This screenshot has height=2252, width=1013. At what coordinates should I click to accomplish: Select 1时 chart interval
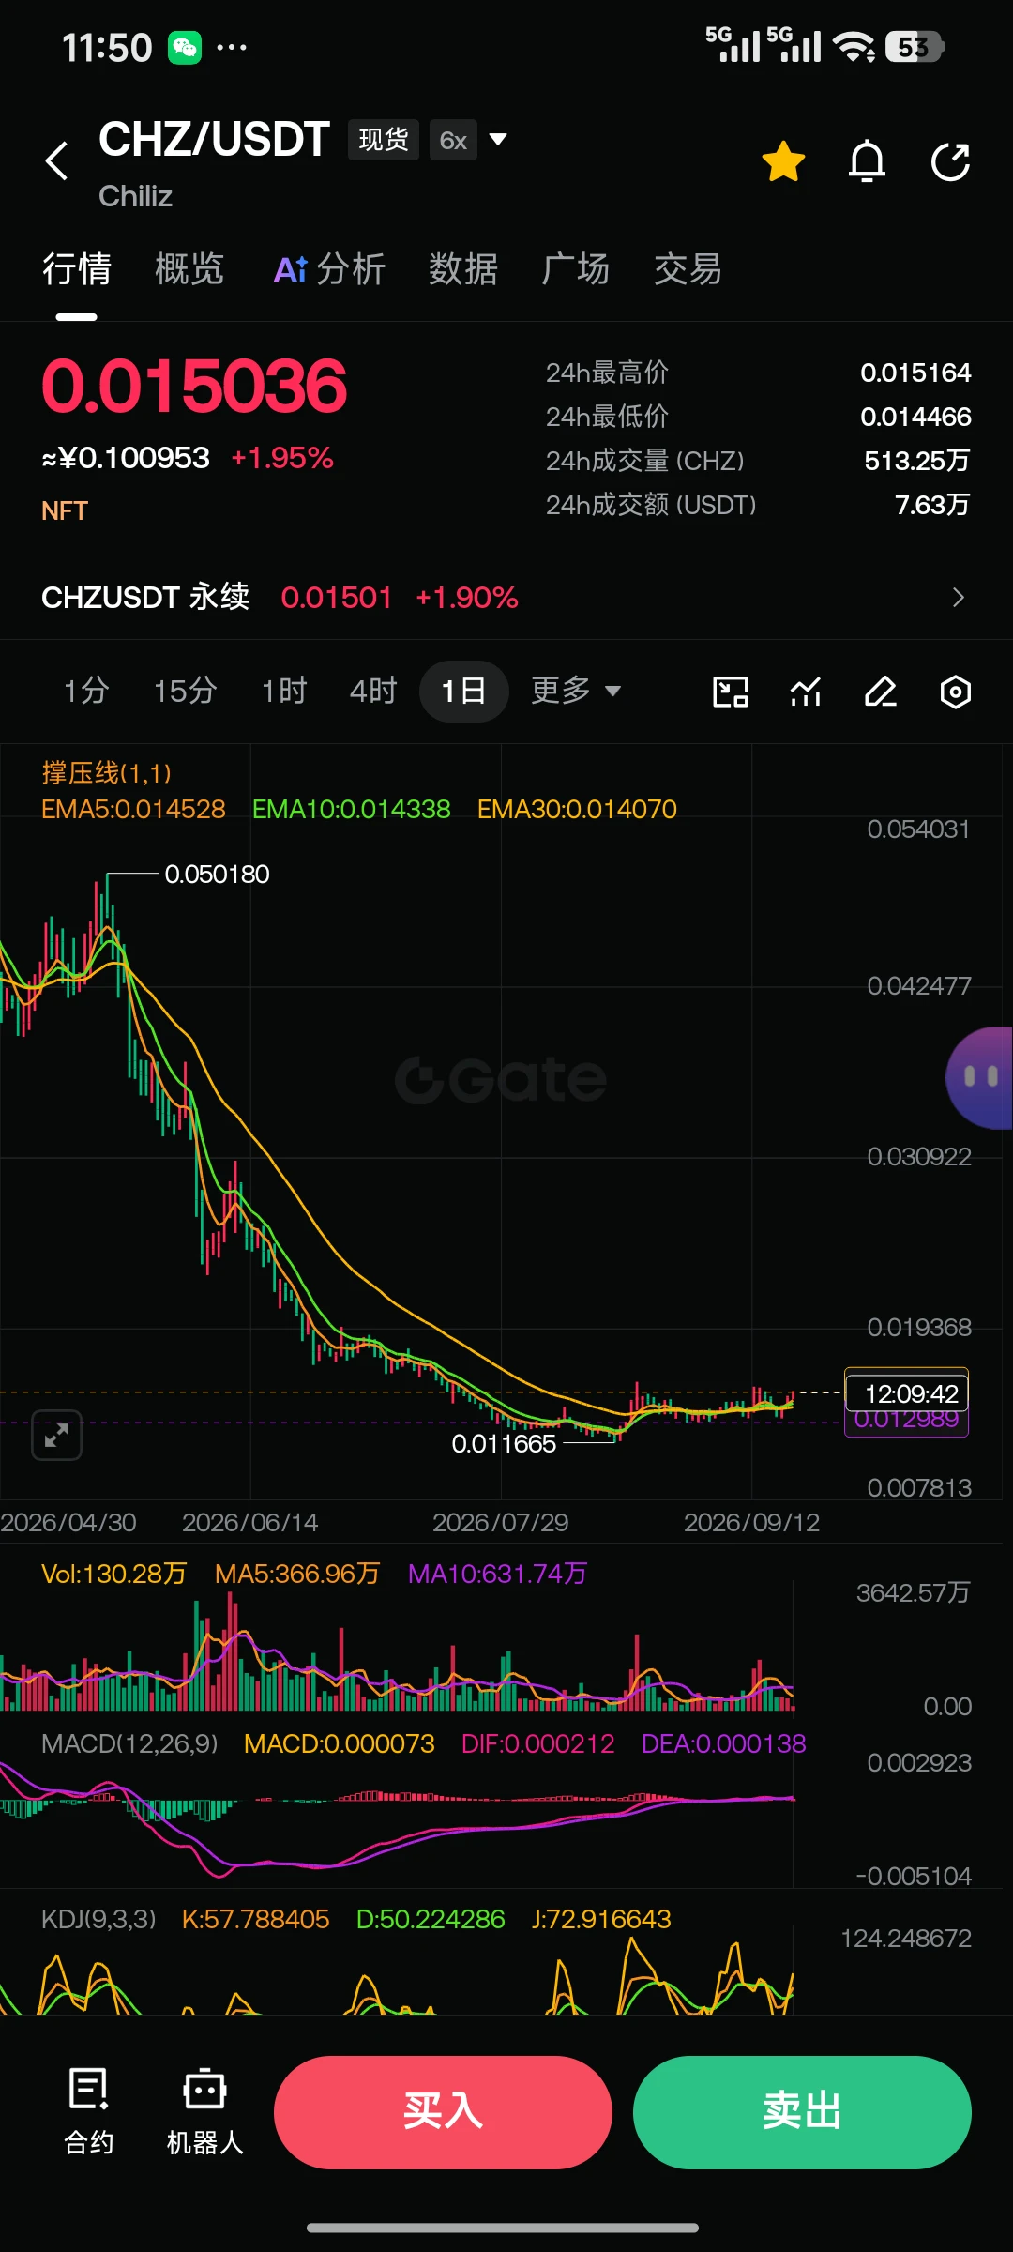[x=284, y=692]
